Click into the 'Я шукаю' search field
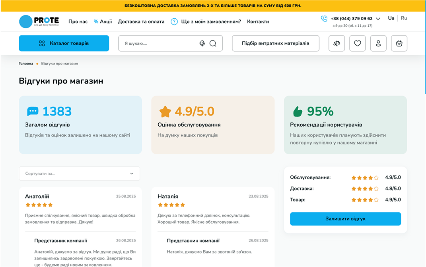 (x=159, y=43)
